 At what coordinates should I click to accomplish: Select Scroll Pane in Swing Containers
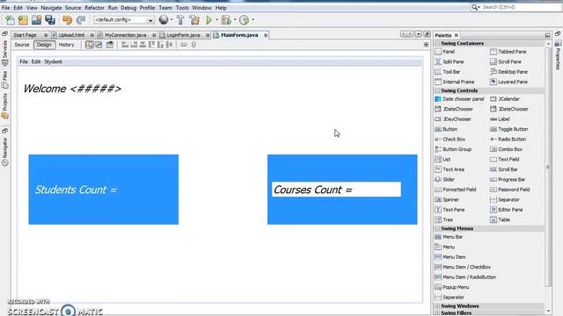point(506,61)
